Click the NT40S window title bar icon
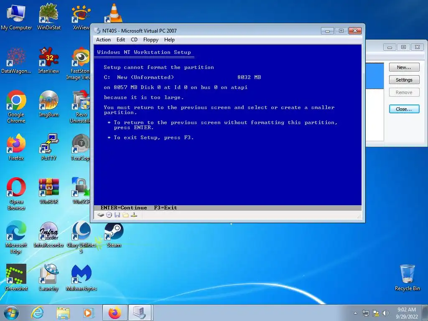428x321 pixels. coord(97,31)
